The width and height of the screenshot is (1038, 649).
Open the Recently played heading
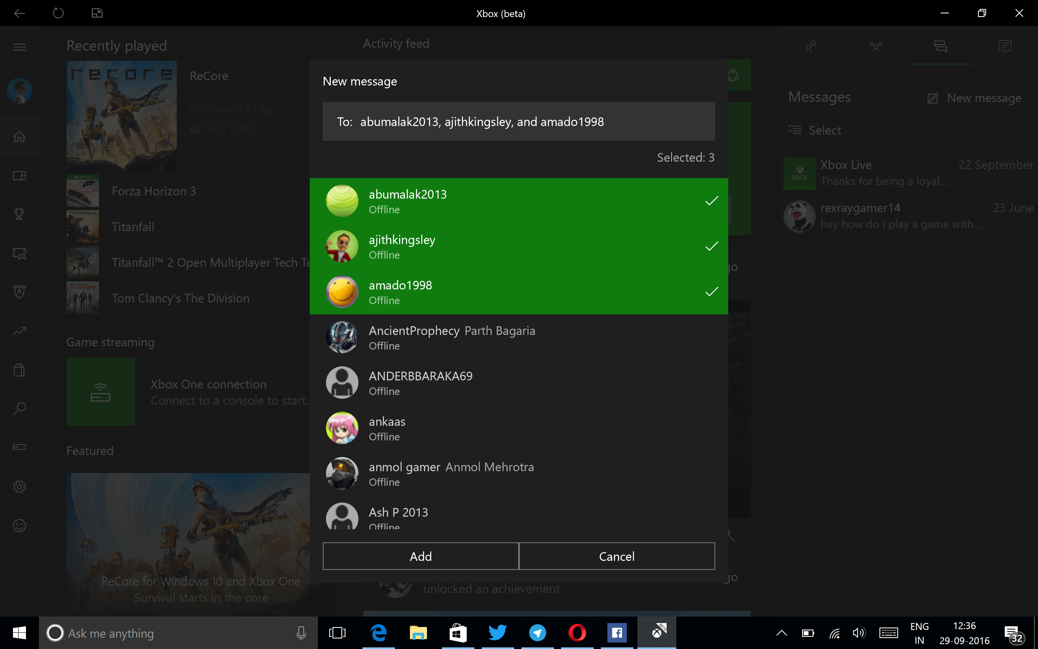[117, 45]
